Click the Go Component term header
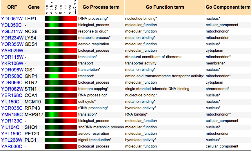 pos(228,7)
